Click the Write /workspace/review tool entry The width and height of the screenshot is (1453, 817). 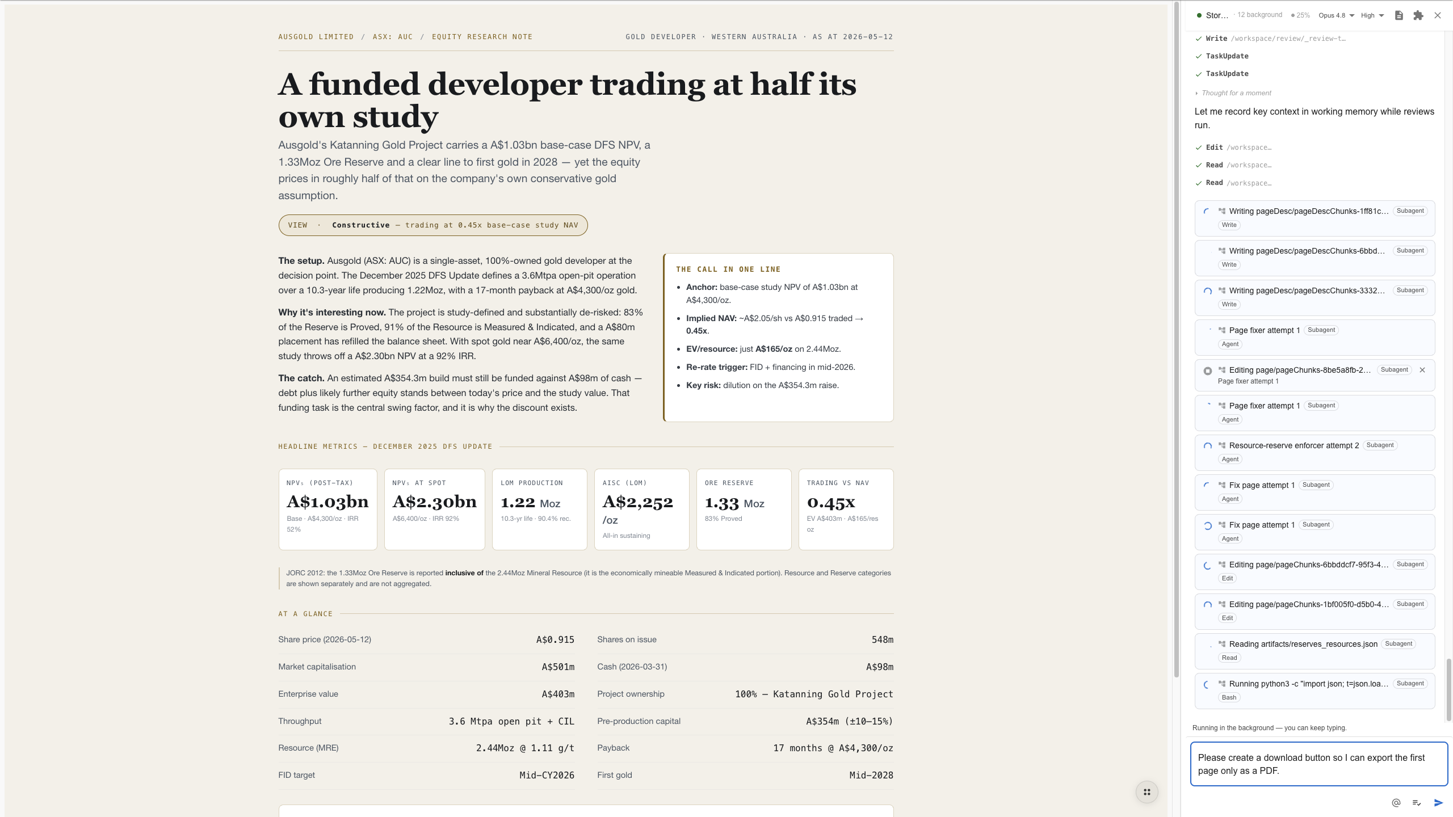(x=1270, y=39)
